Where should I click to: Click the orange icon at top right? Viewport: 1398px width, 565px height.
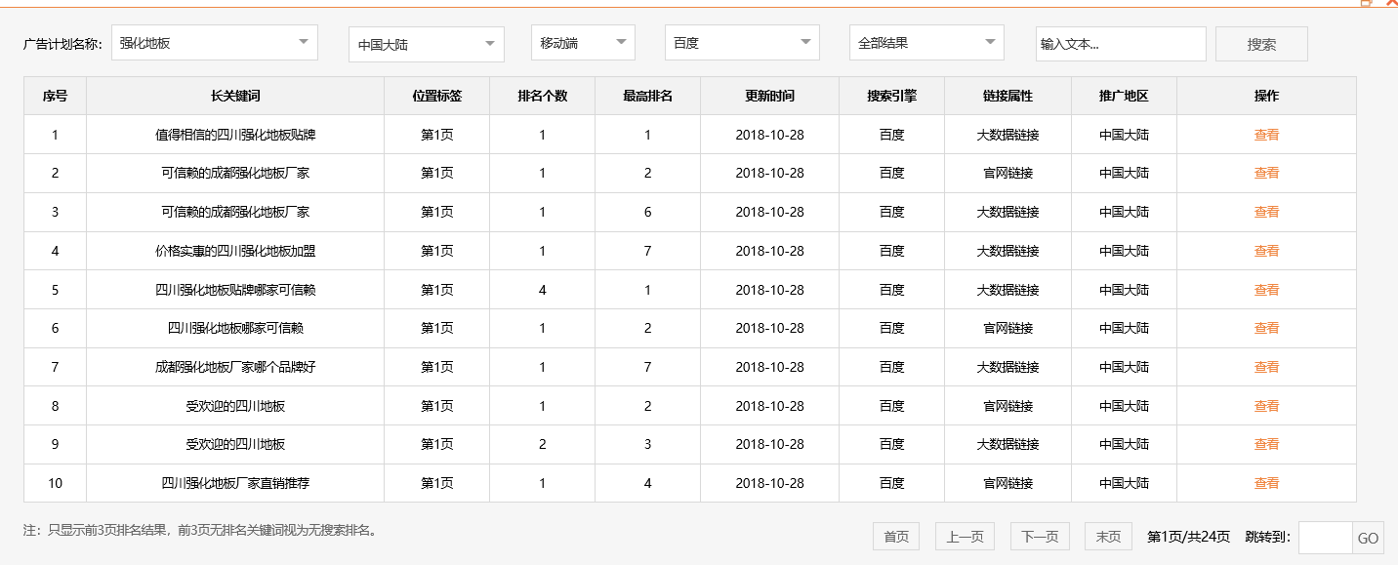(x=1365, y=3)
